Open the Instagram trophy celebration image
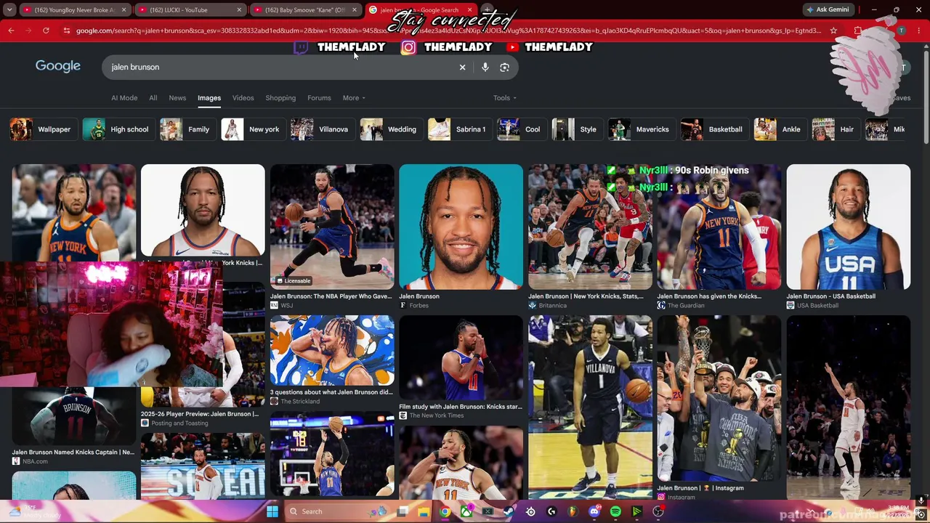The image size is (930, 523). (x=719, y=397)
